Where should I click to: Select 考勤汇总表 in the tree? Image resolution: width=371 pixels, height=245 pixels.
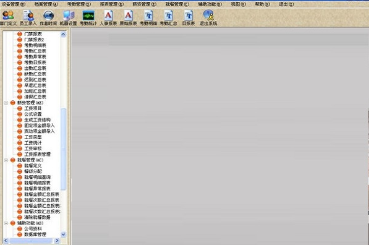(x=35, y=51)
